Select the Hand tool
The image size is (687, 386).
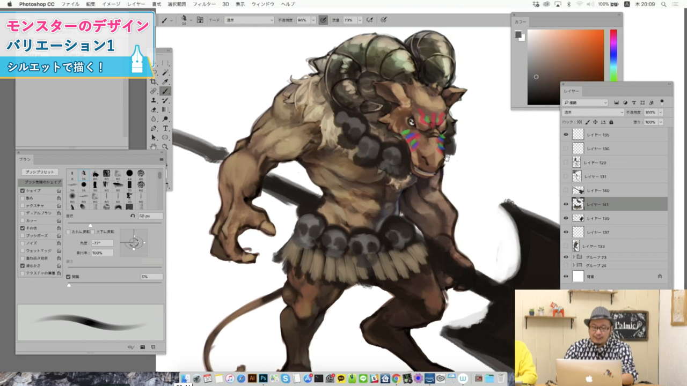coord(154,146)
